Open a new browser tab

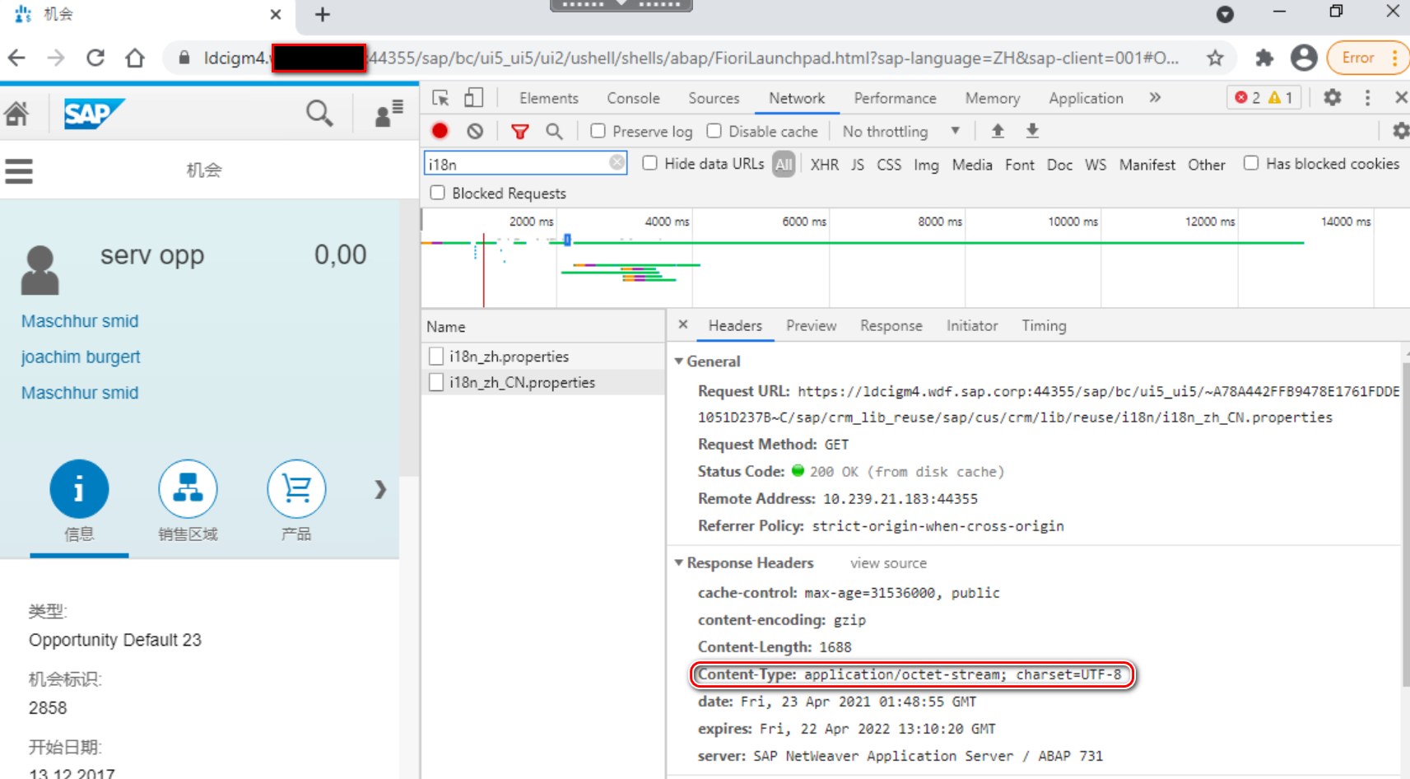pyautogui.click(x=323, y=14)
